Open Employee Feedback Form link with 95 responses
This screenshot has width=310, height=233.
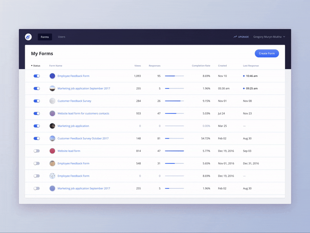coord(73,76)
